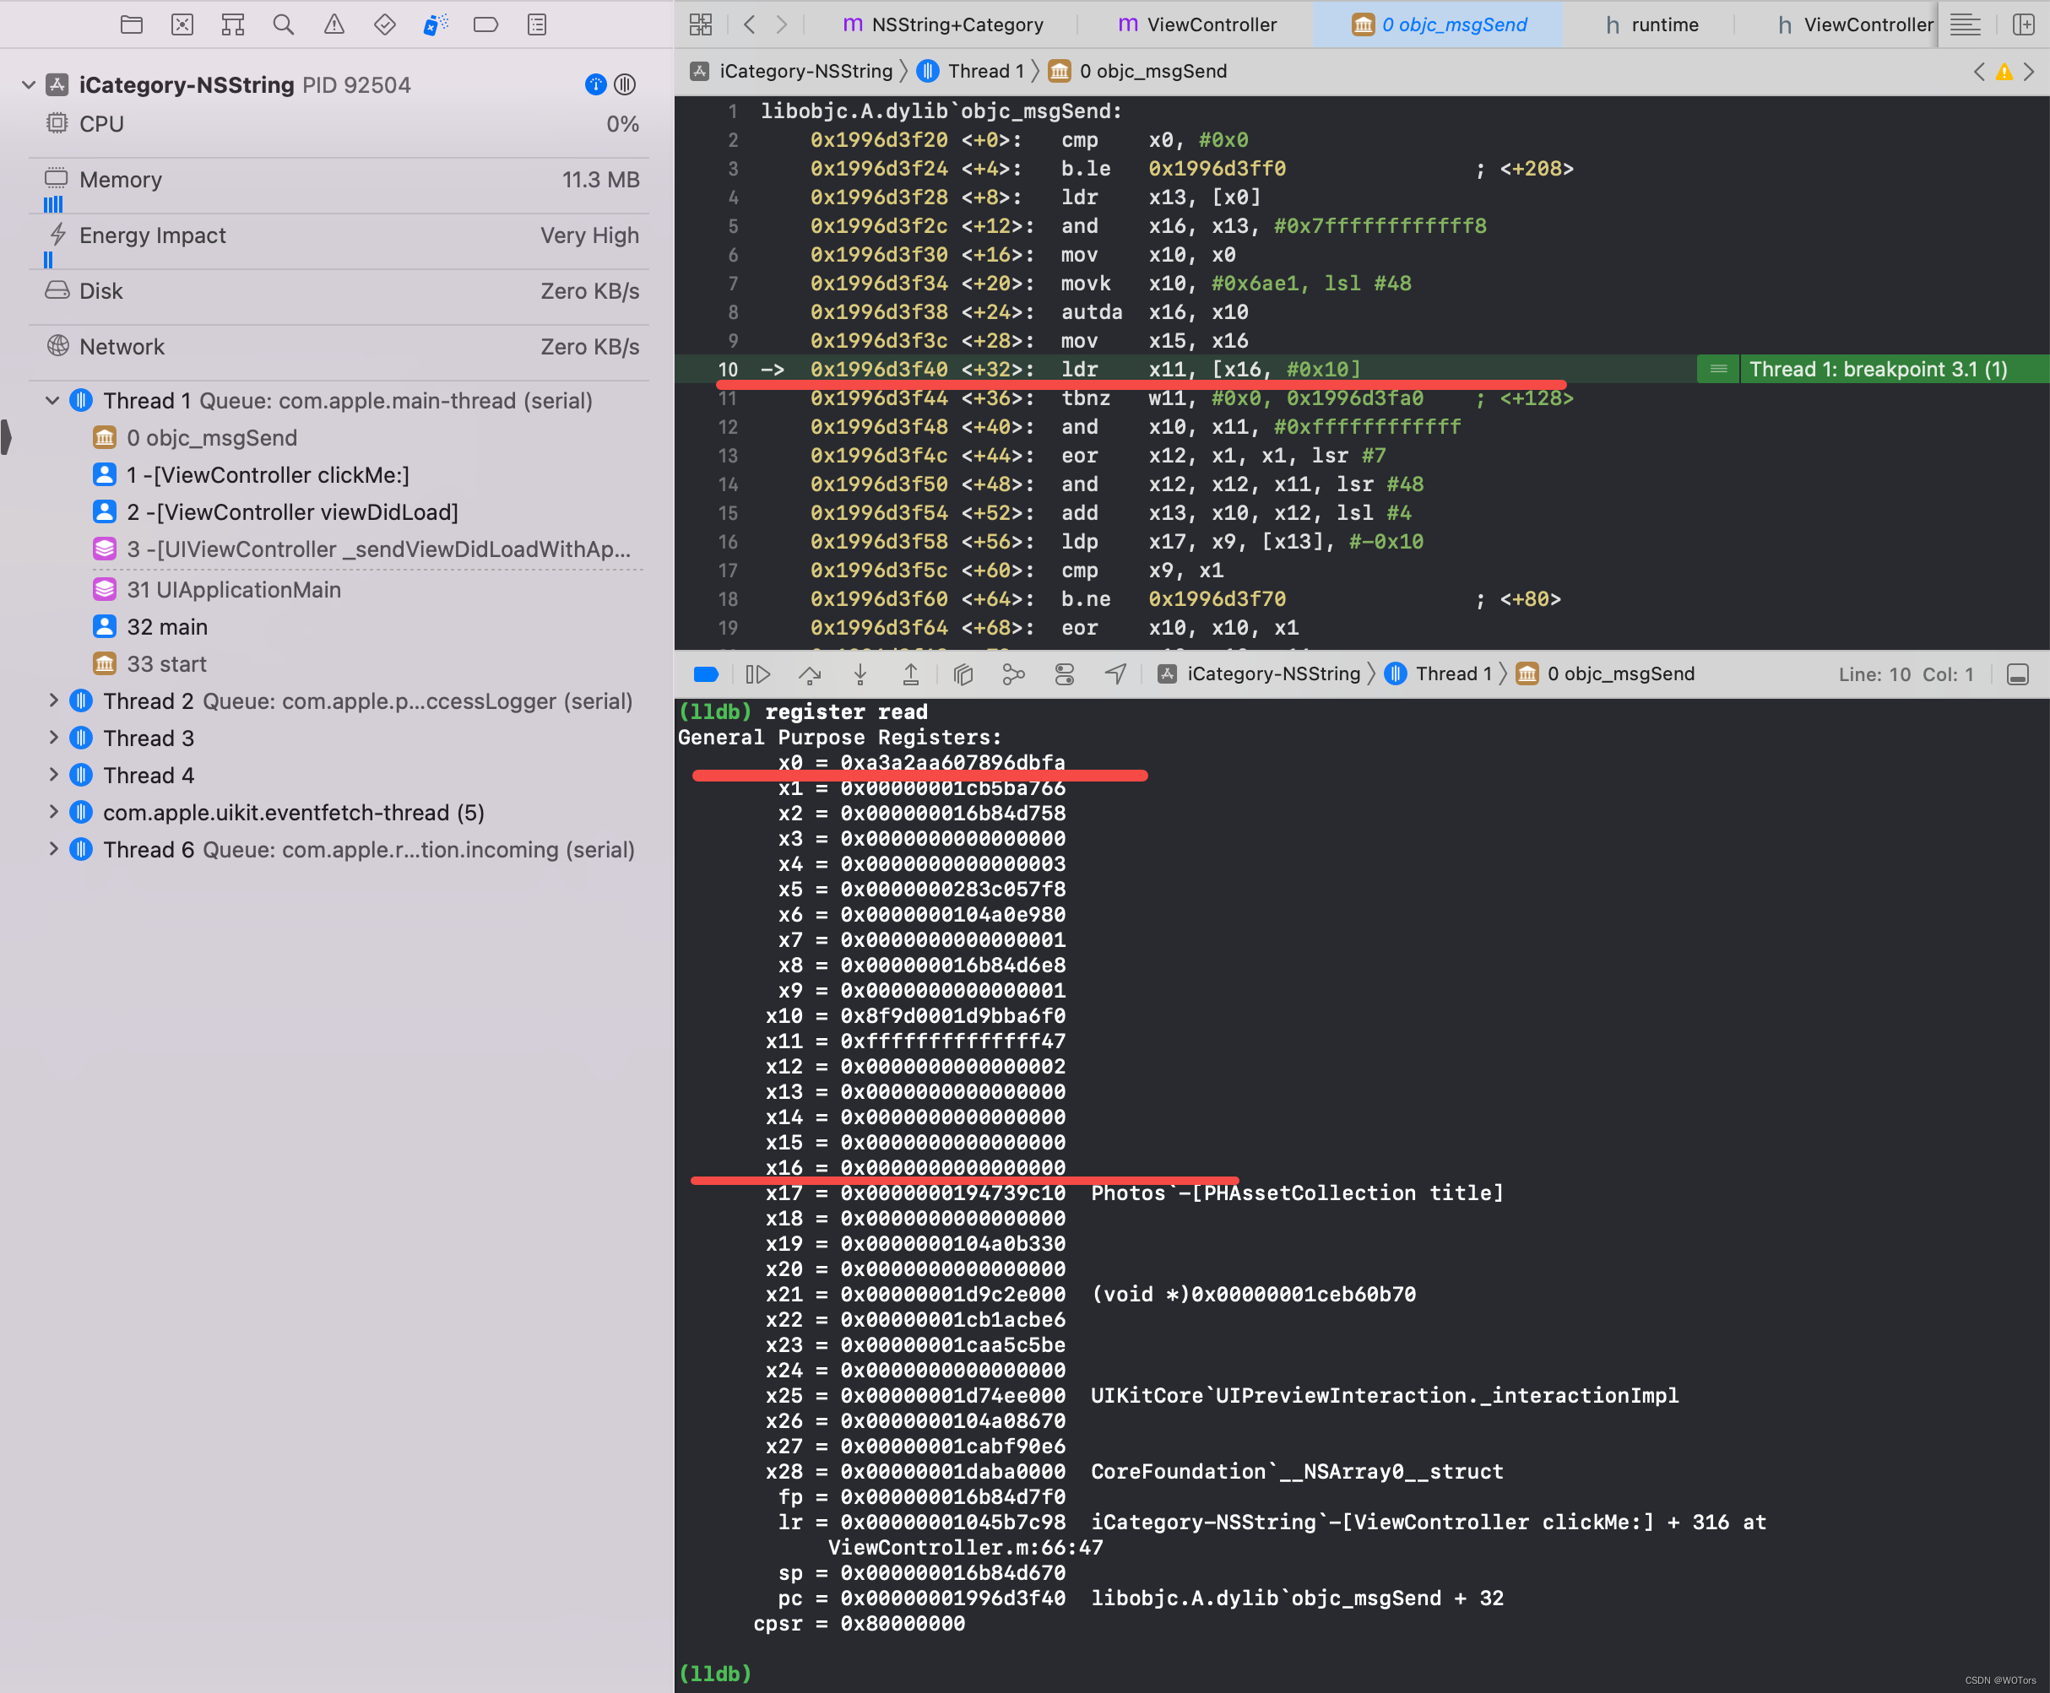Go back in editor history
Viewport: 2050px width, 1693px height.
750,24
